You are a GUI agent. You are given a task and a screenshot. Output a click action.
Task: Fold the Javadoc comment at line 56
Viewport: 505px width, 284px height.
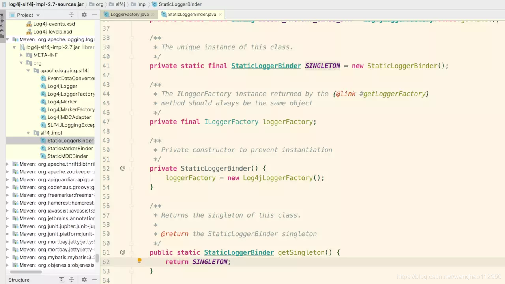point(132,206)
